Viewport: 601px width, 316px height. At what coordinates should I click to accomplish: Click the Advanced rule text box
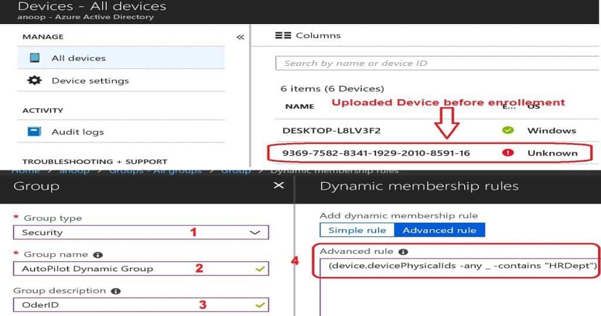pos(459,287)
